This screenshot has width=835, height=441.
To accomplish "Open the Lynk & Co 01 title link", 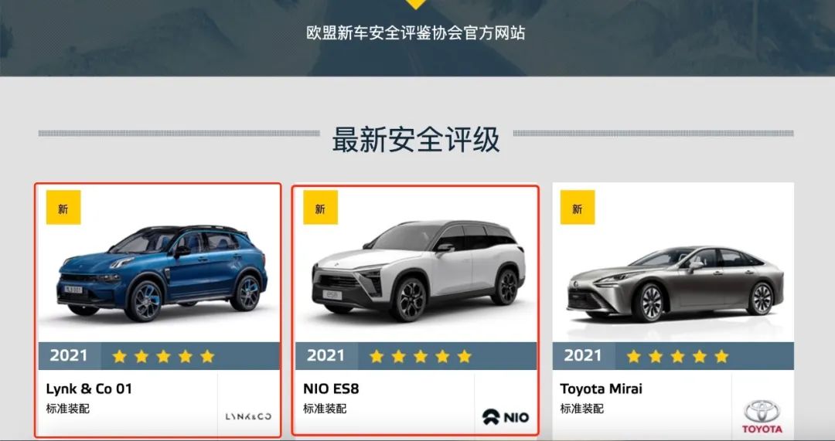I will click(x=89, y=388).
